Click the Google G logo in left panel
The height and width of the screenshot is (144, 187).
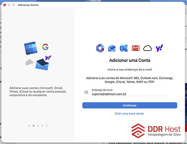[x=45, y=47]
